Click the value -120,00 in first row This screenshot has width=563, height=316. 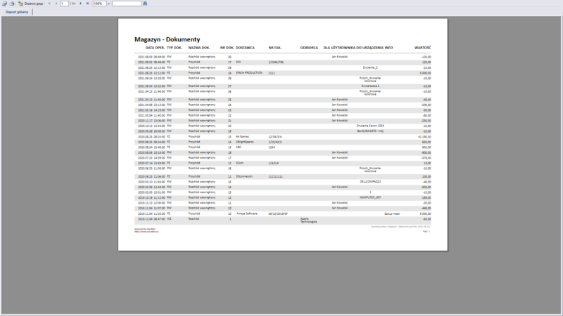[x=426, y=57]
